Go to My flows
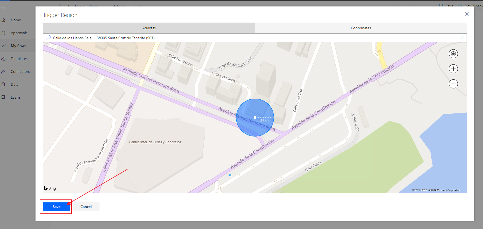 pos(18,46)
